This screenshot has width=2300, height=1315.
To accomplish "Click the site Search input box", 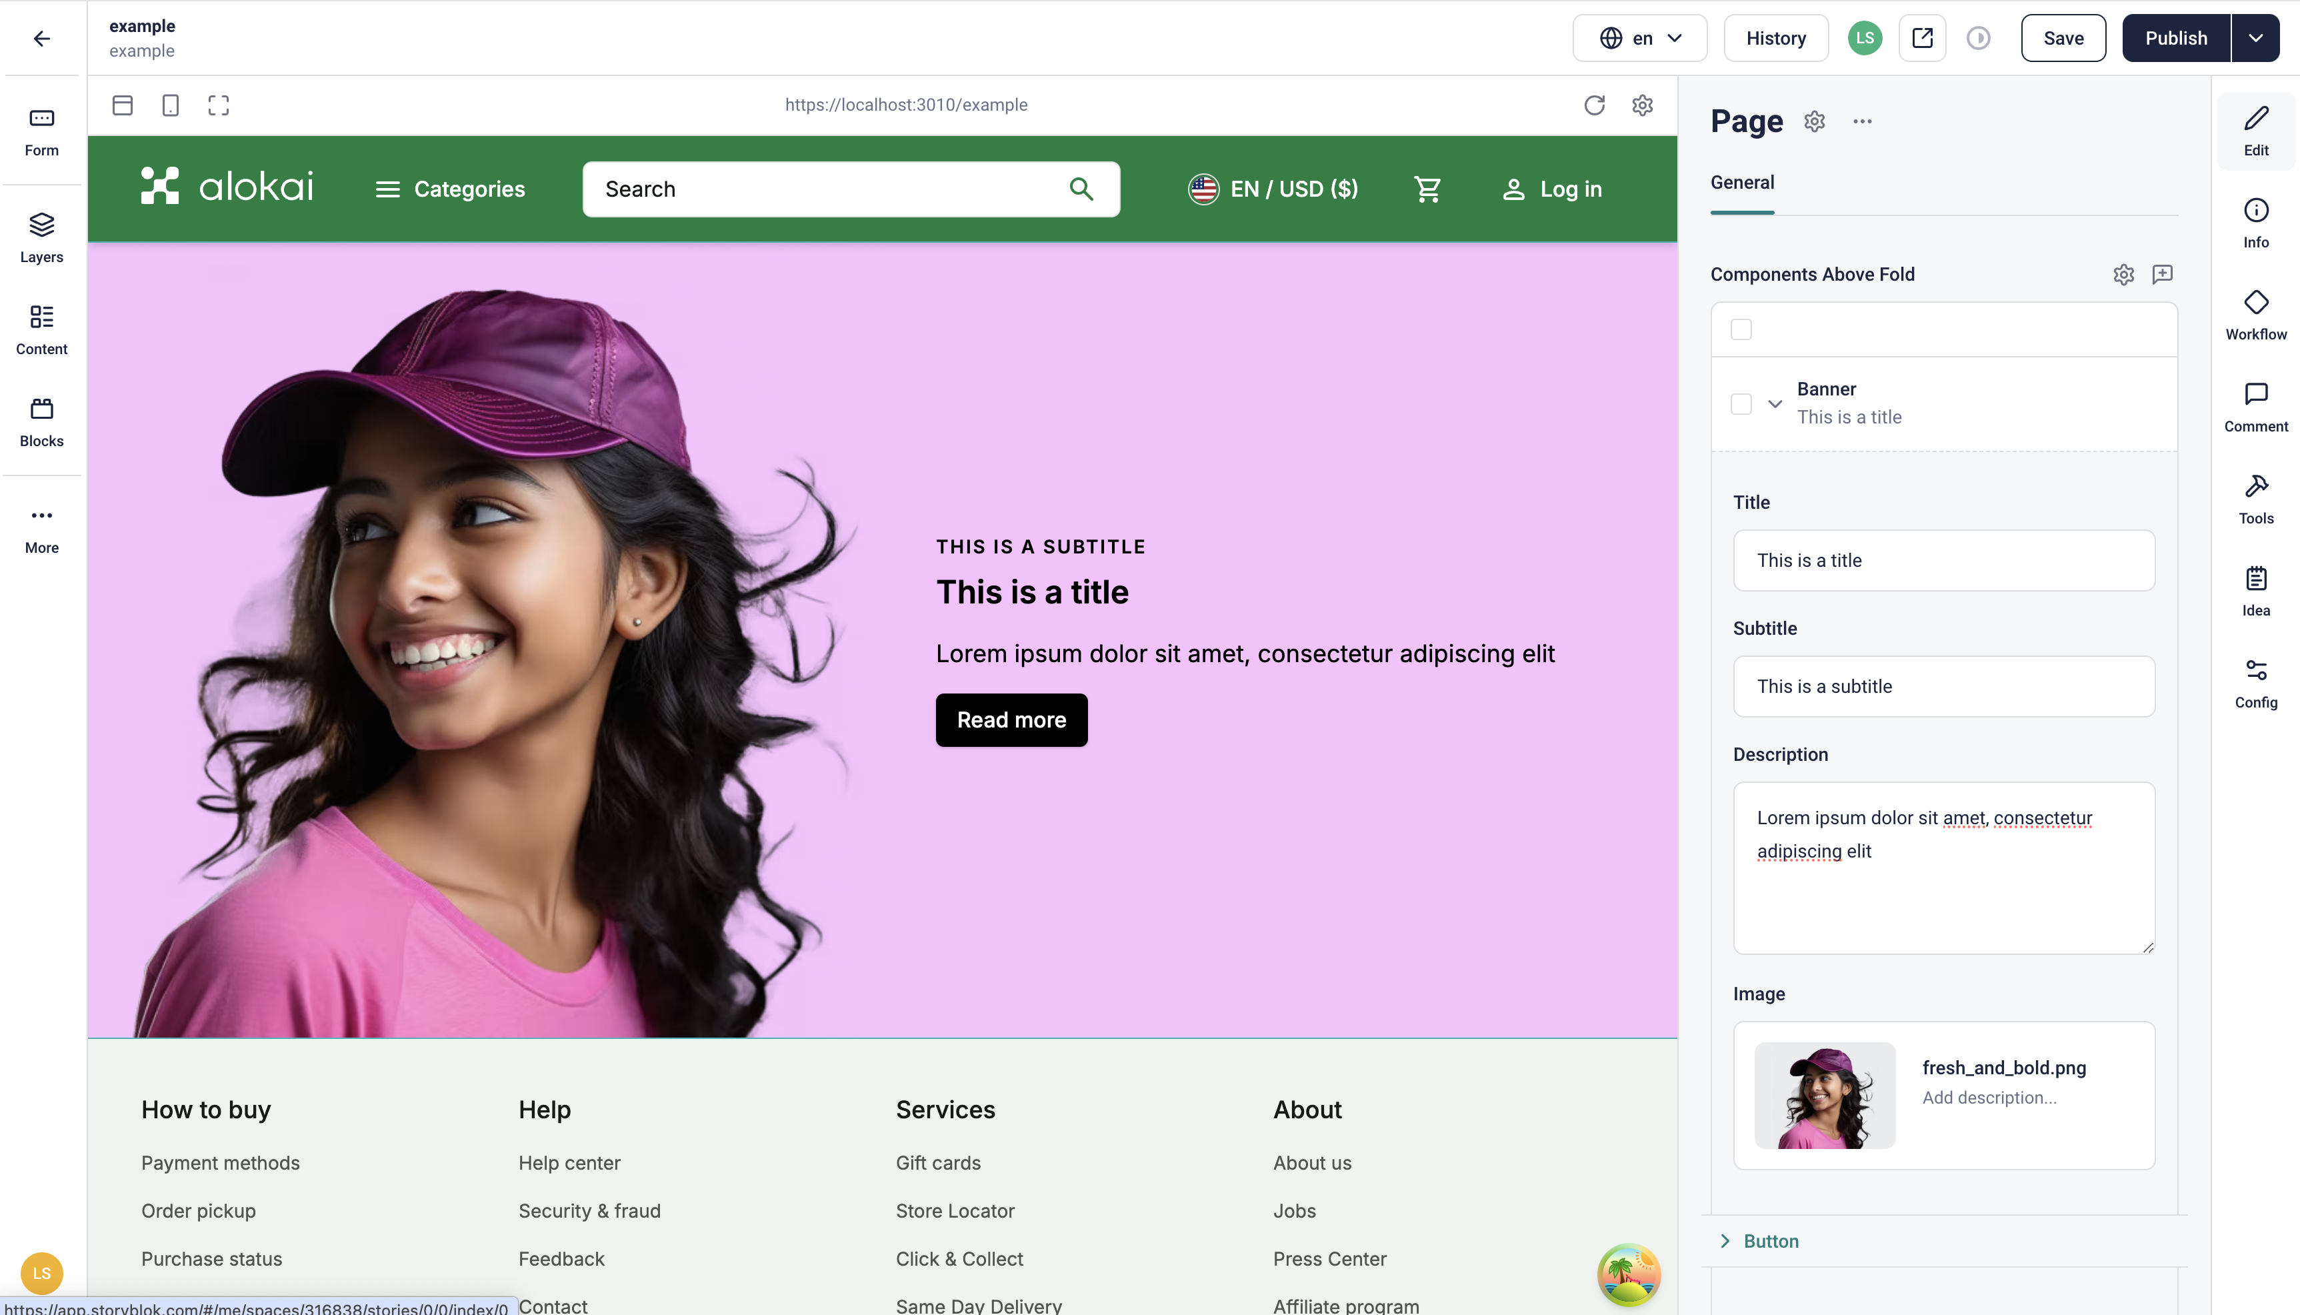I will tap(850, 189).
